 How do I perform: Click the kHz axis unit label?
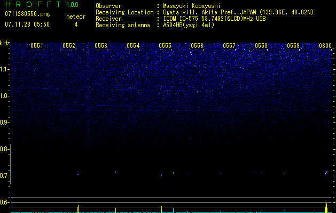5,43
